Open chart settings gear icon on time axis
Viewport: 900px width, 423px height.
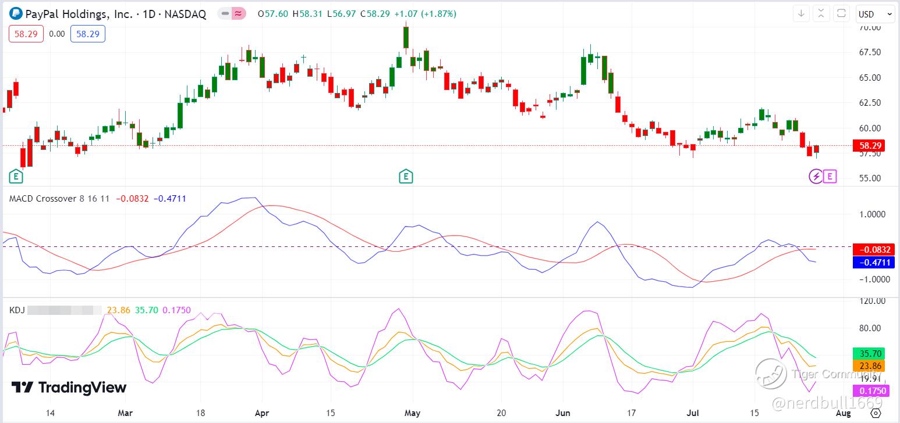[x=876, y=414]
